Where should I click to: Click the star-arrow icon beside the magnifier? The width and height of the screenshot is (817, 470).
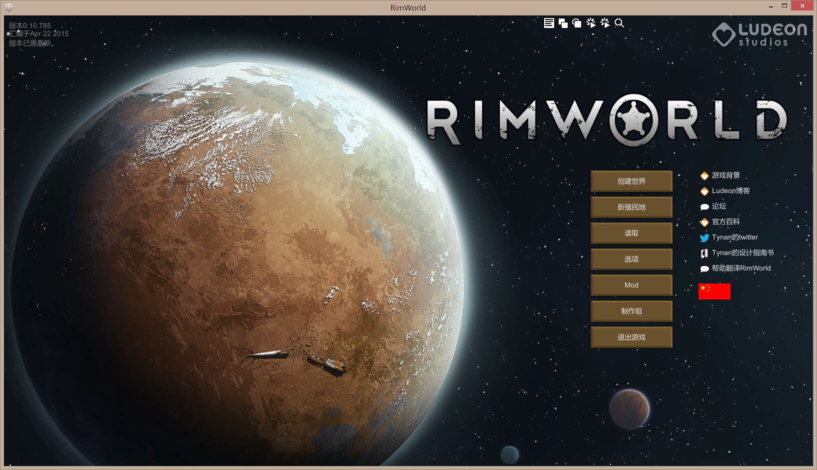pos(605,23)
